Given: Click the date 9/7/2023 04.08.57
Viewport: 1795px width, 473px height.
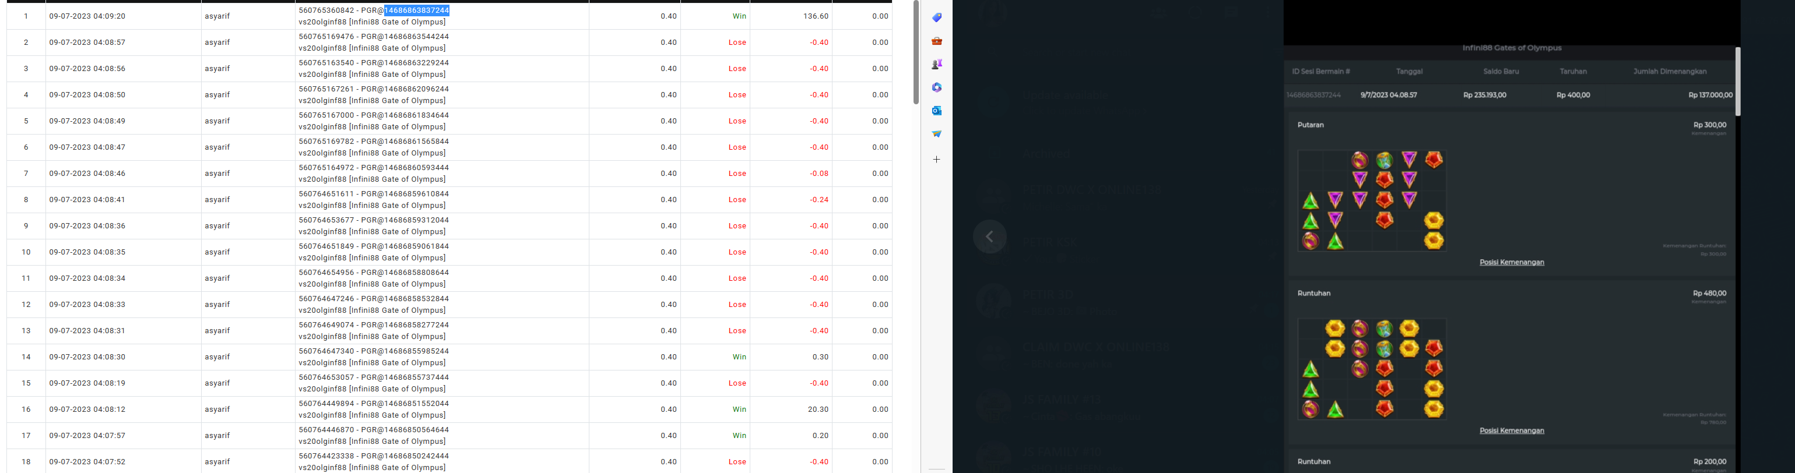Looking at the screenshot, I should [x=1388, y=95].
